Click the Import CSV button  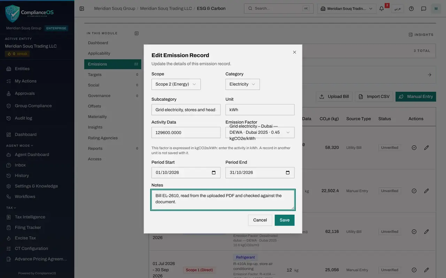(x=374, y=97)
